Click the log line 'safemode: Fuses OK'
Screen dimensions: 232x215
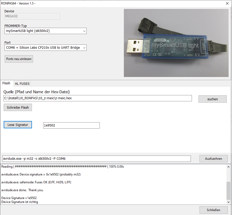36,182
